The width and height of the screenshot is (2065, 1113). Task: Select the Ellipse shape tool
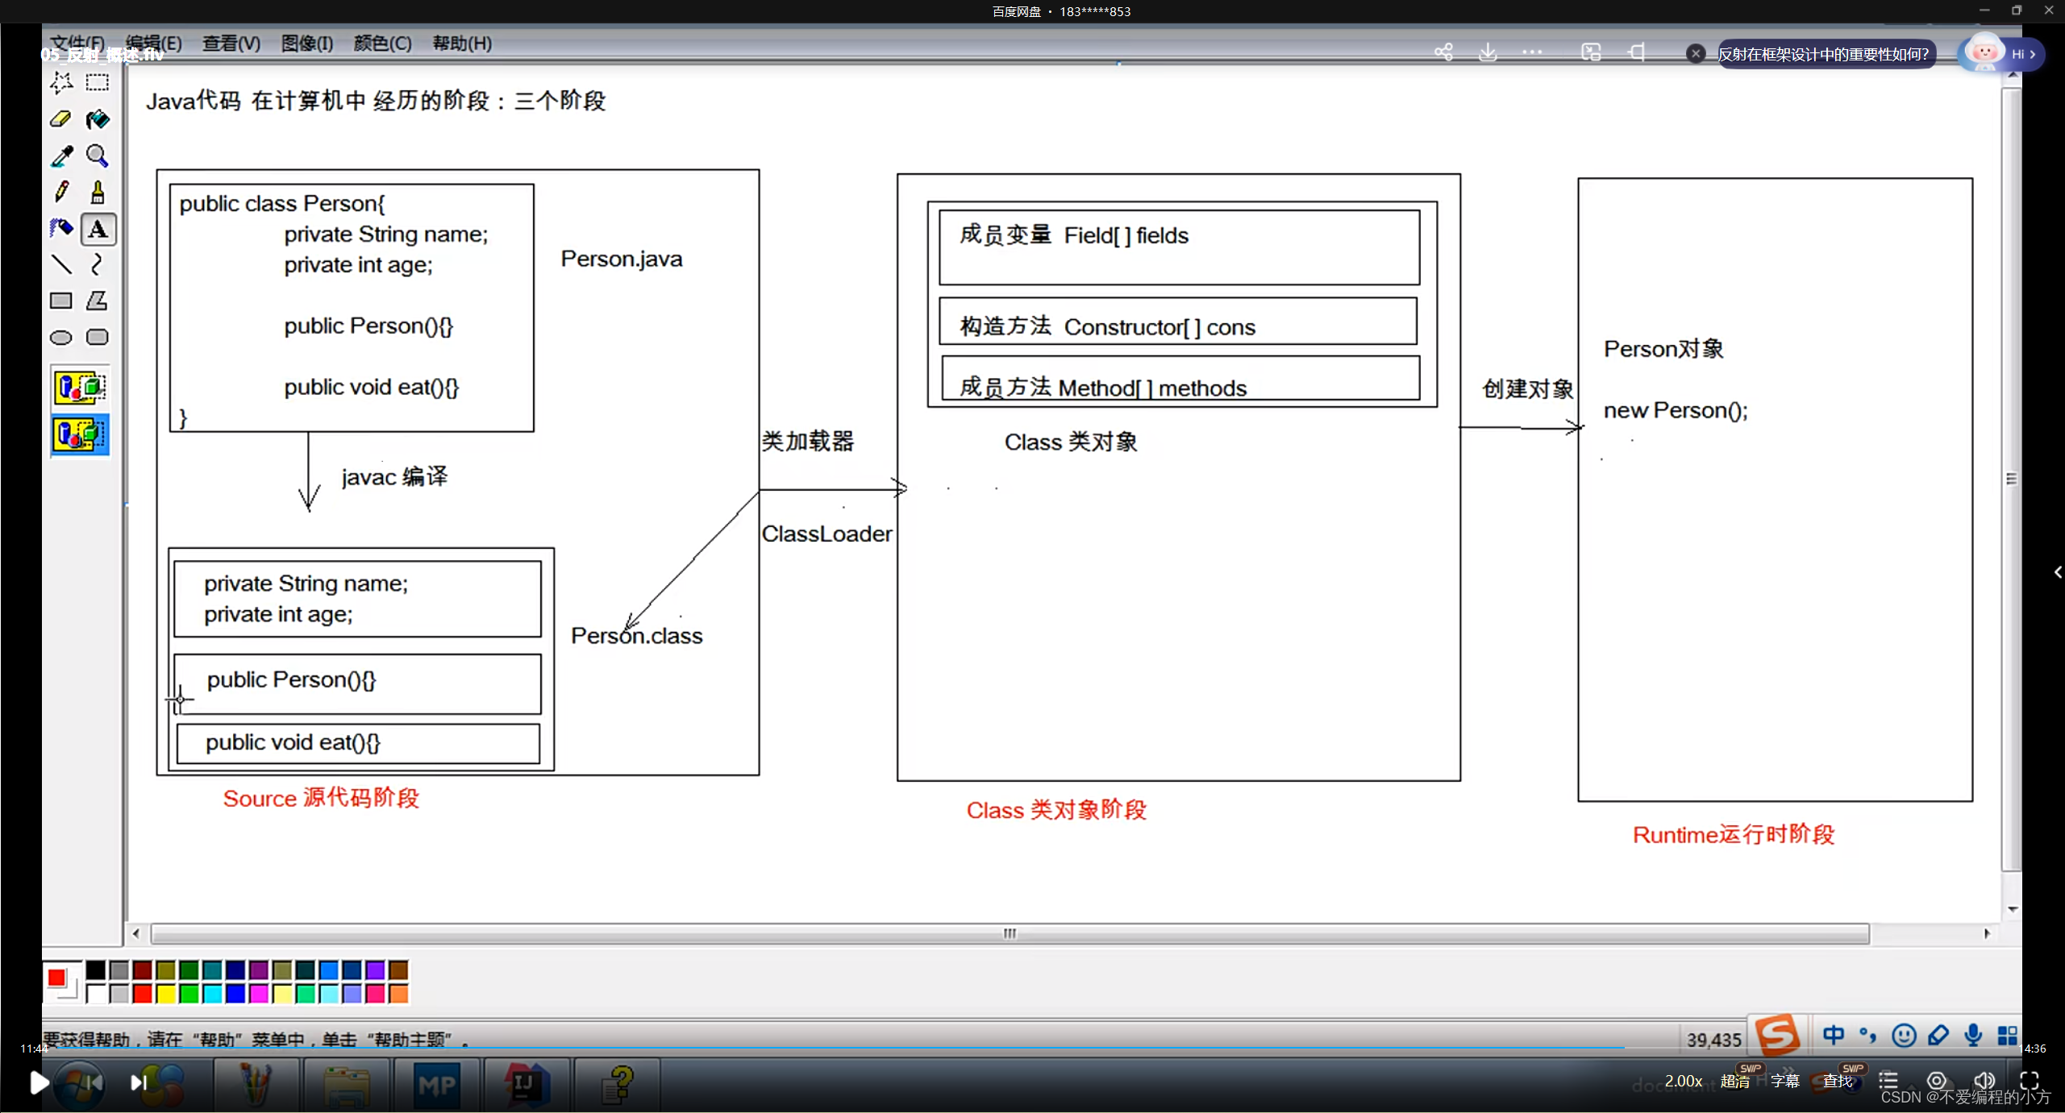pyautogui.click(x=61, y=337)
